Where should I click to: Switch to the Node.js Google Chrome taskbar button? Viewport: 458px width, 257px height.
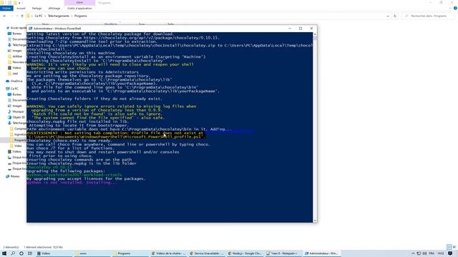[245, 253]
